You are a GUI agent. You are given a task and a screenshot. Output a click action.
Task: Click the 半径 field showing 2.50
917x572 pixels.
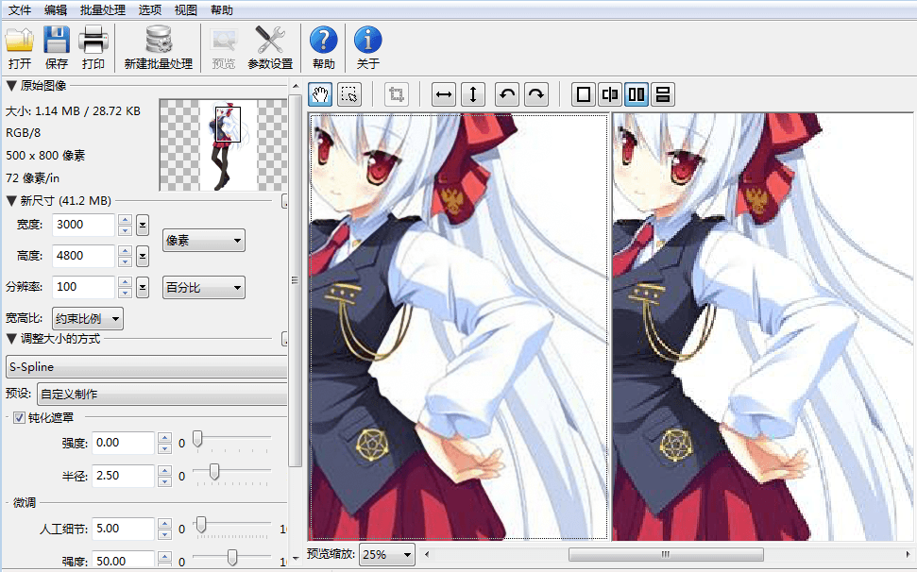click(x=124, y=476)
